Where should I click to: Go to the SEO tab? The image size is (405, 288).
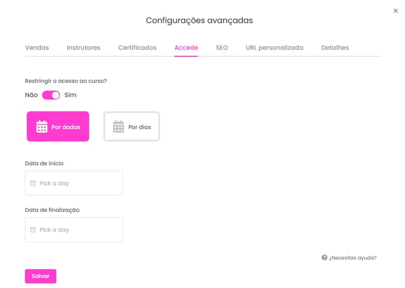(222, 48)
